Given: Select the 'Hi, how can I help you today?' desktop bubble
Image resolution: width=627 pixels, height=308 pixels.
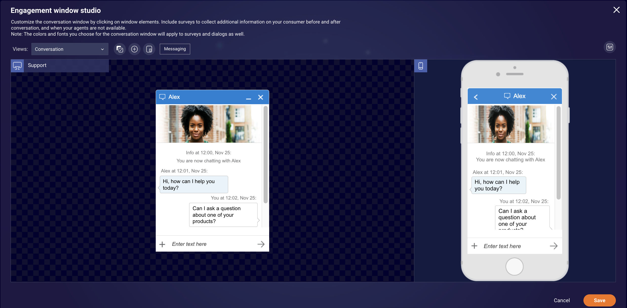Looking at the screenshot, I should 194,185.
